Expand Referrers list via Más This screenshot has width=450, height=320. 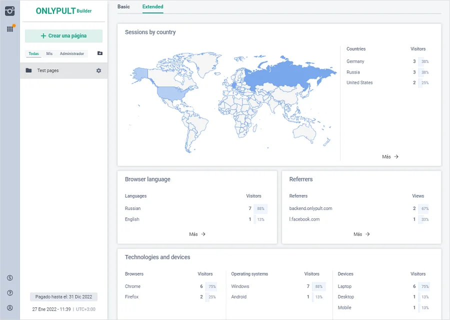[x=361, y=234]
